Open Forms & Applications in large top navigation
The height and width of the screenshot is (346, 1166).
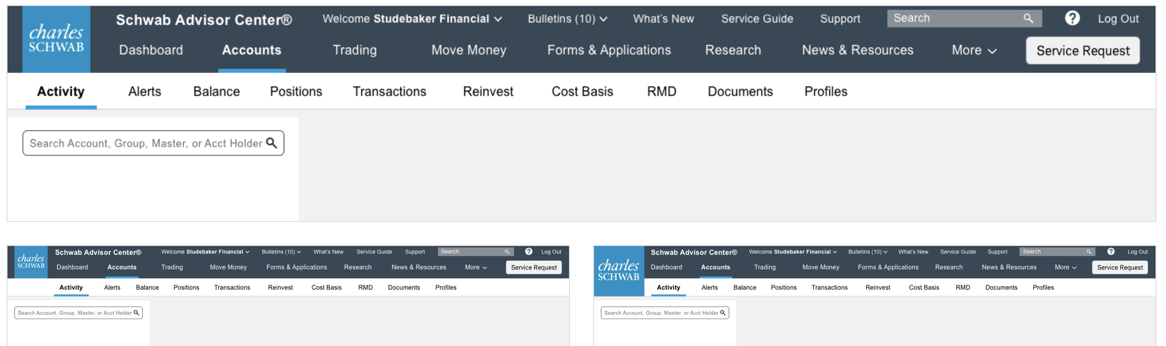click(609, 50)
